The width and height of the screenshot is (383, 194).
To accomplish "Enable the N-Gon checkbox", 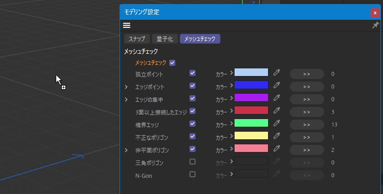I will point(193,174).
